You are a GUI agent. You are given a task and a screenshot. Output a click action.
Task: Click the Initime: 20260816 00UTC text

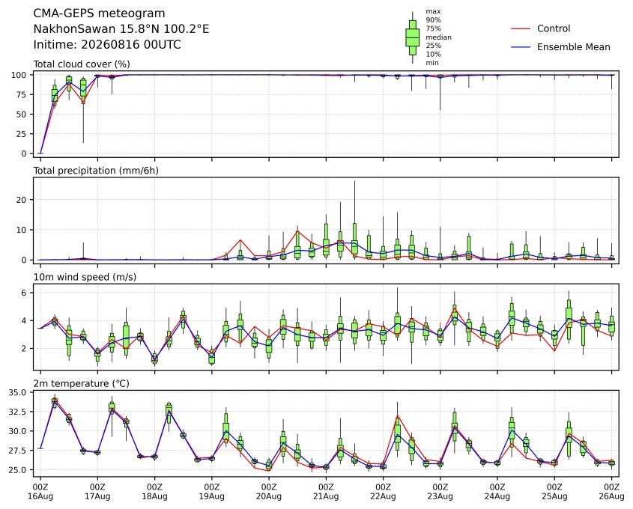(x=107, y=44)
